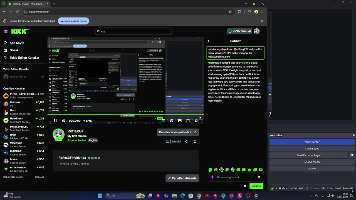Viewport: 356px width, 200px height.
Task: Jump to LIVE in the player
Action: point(87,121)
